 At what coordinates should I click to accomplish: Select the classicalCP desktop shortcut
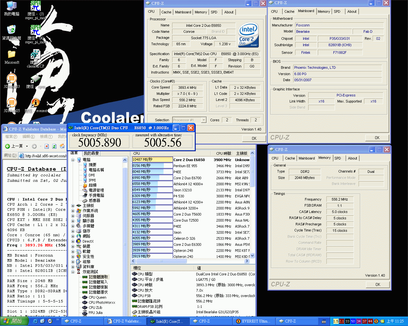pyautogui.click(x=35, y=59)
